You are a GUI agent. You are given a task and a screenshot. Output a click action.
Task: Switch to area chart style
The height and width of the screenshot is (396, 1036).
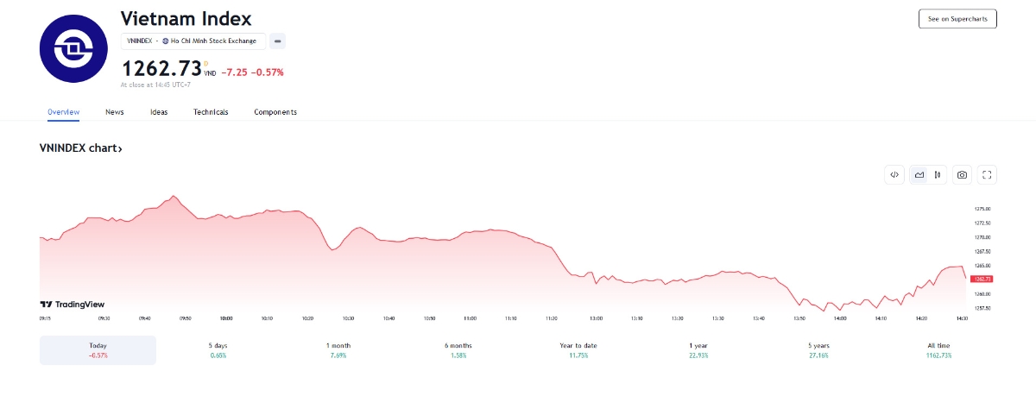pos(919,174)
